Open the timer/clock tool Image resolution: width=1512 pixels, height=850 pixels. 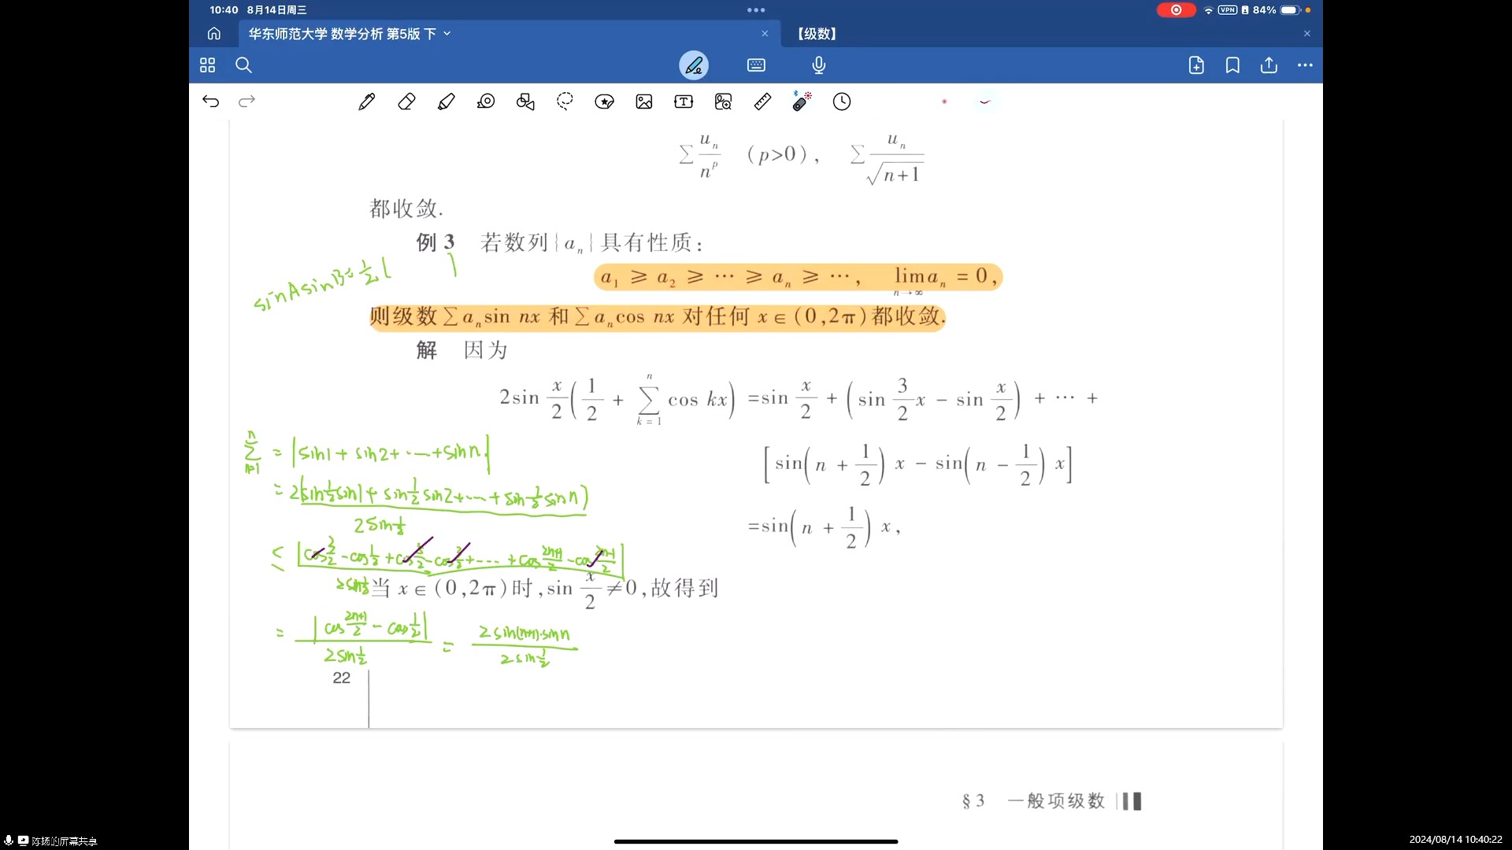click(841, 101)
